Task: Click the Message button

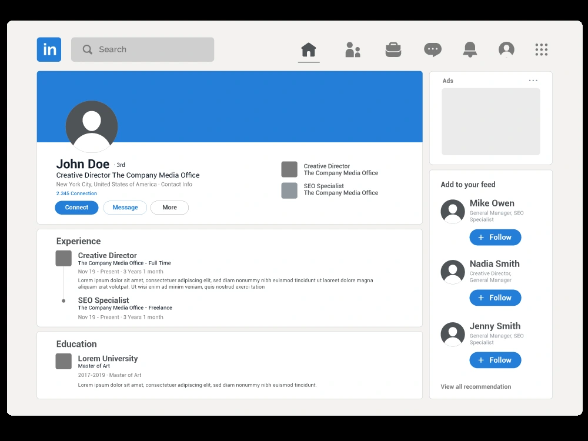Action: click(125, 208)
